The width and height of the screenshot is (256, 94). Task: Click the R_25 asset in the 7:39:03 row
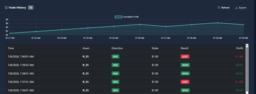tap(85, 65)
